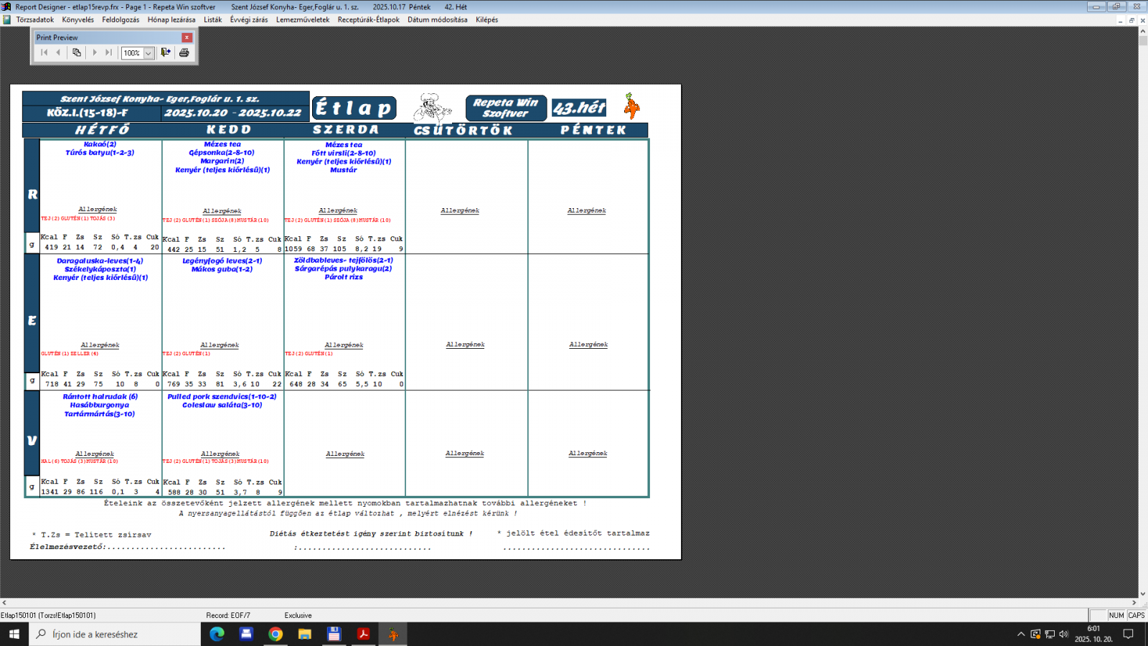Click the Windows search box
The height and width of the screenshot is (646, 1148).
(115, 634)
